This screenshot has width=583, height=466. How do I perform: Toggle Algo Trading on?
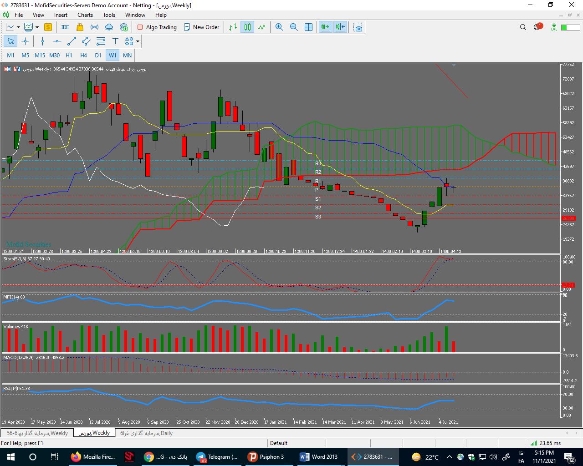click(x=157, y=27)
